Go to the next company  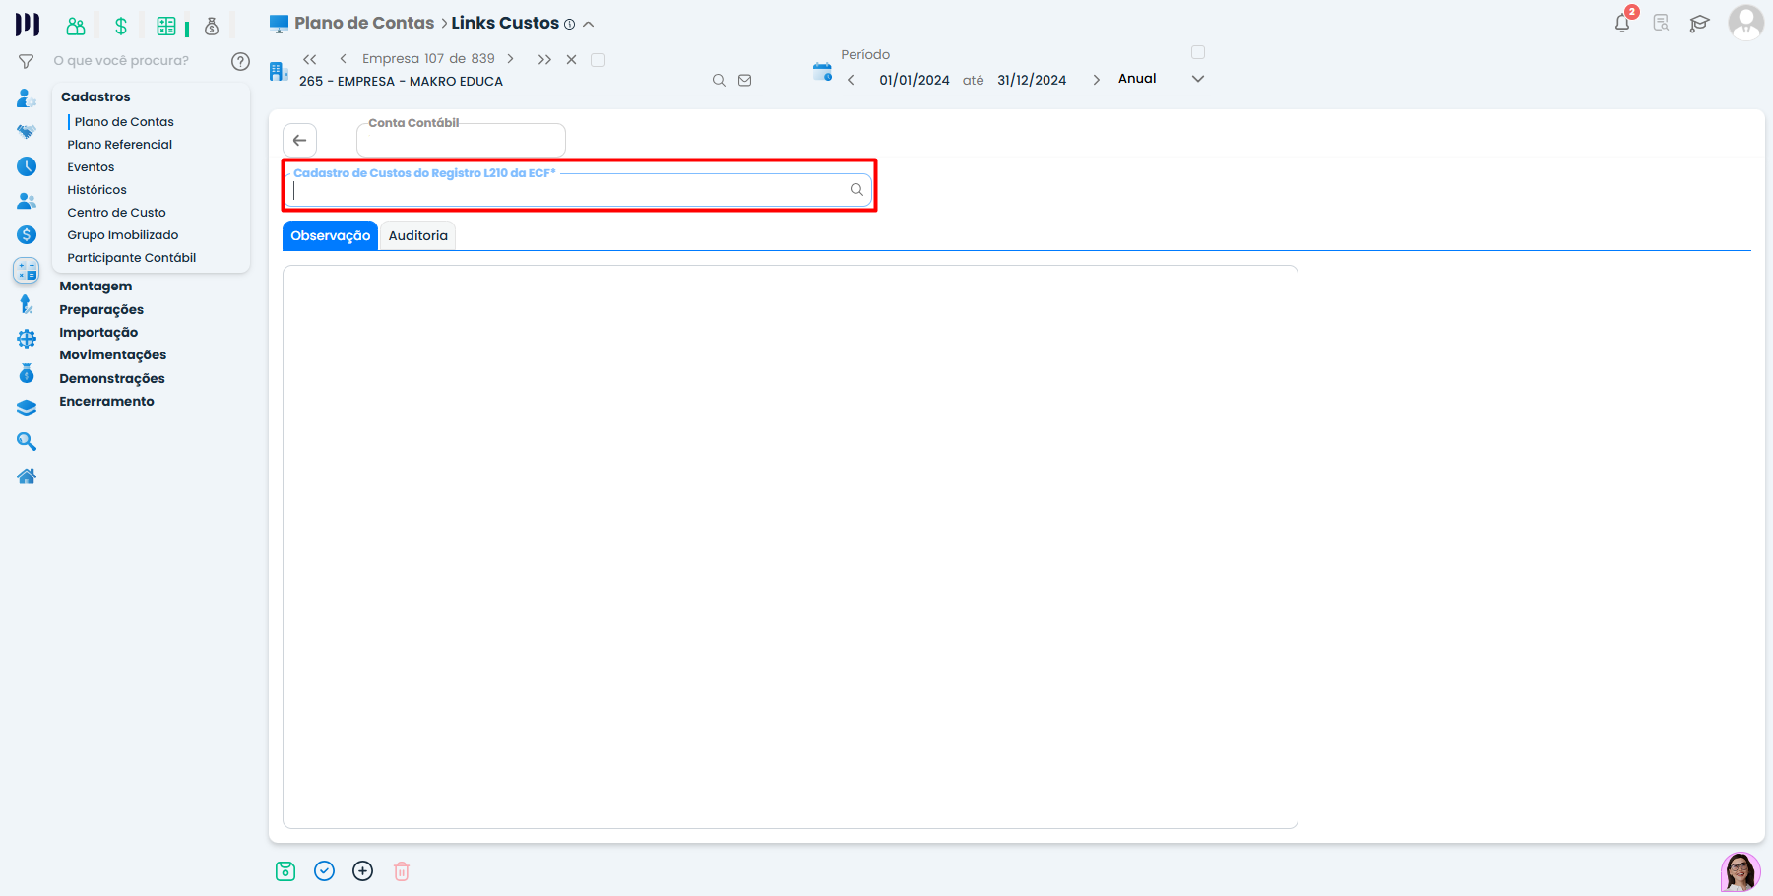(510, 59)
